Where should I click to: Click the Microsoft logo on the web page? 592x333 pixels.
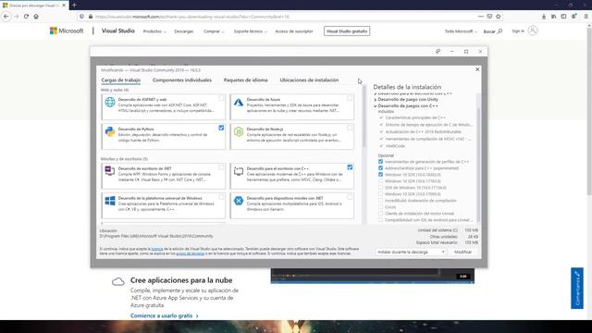67,31
